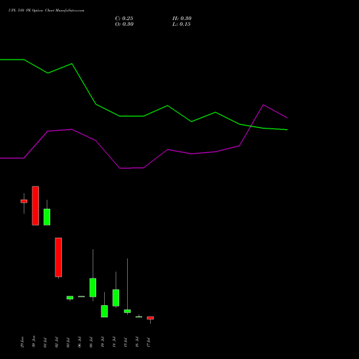Click the purple line's highest peak on right
Screen dimensions: 359x359
tap(264, 105)
